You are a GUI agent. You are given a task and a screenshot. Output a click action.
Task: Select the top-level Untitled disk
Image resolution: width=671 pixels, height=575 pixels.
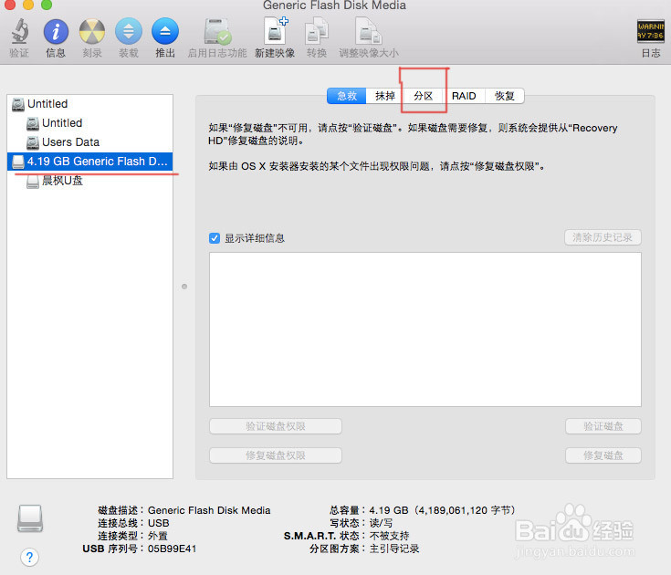[x=89, y=104]
